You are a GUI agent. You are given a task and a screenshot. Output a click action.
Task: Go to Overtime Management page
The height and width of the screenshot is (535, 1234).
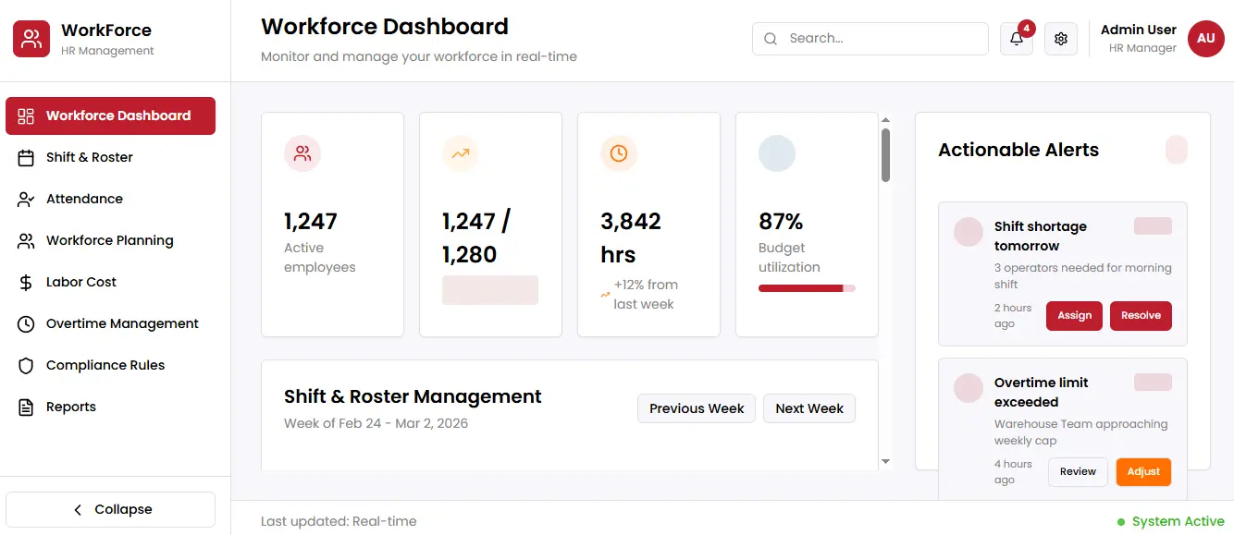click(122, 323)
